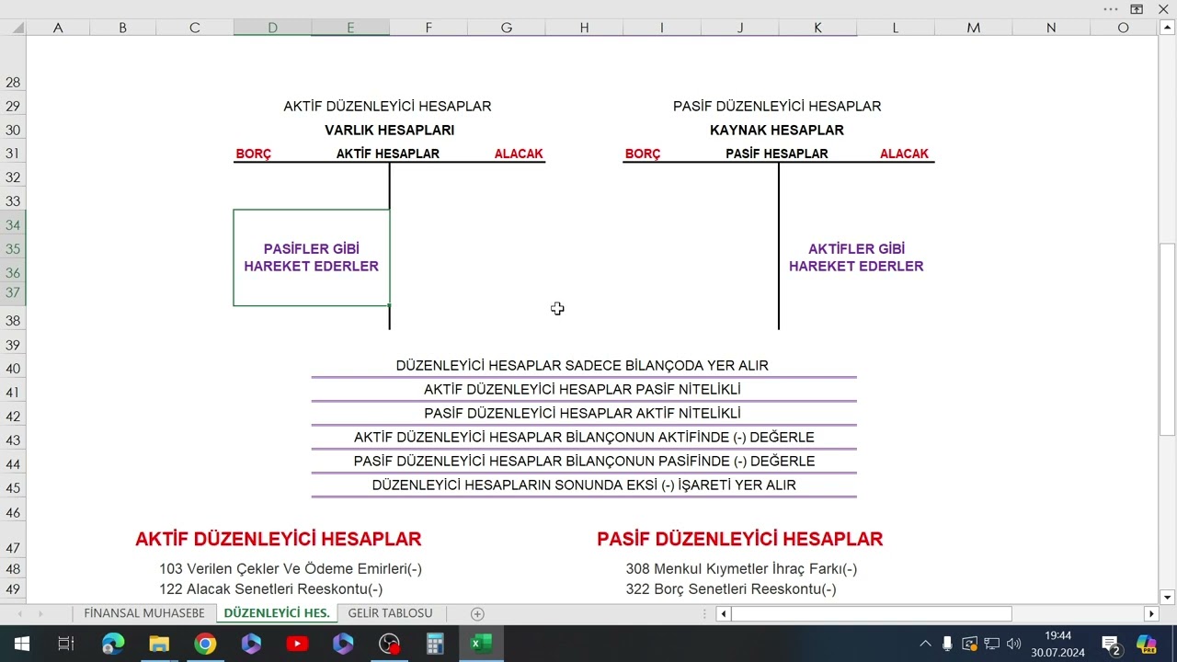Click 'DÜZENLEYİCİ HESAPLAR SADECE BİLANÇODA YER ALIR'
The width and height of the screenshot is (1177, 662).
tap(582, 365)
